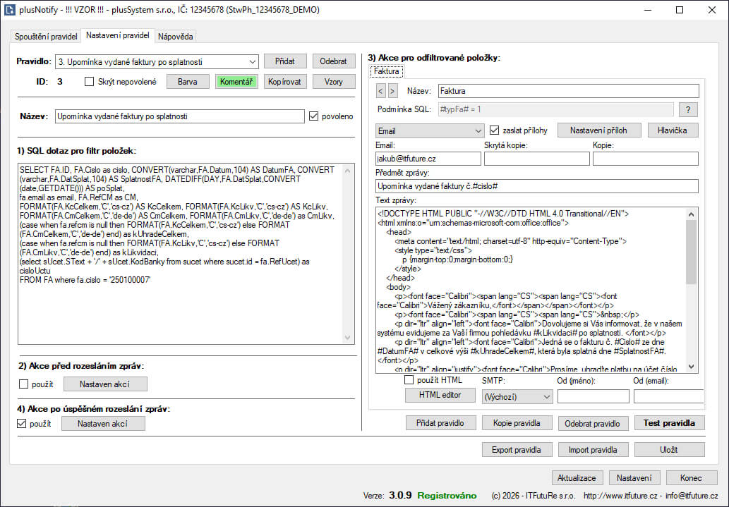This screenshot has width=729, height=507.
Task: Disable 'zaslat přílohy' checkbox
Action: (x=495, y=130)
